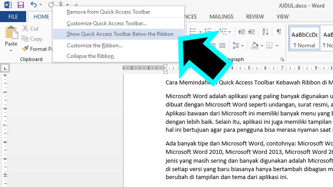Click the Shading paint bucket icon

[255, 46]
